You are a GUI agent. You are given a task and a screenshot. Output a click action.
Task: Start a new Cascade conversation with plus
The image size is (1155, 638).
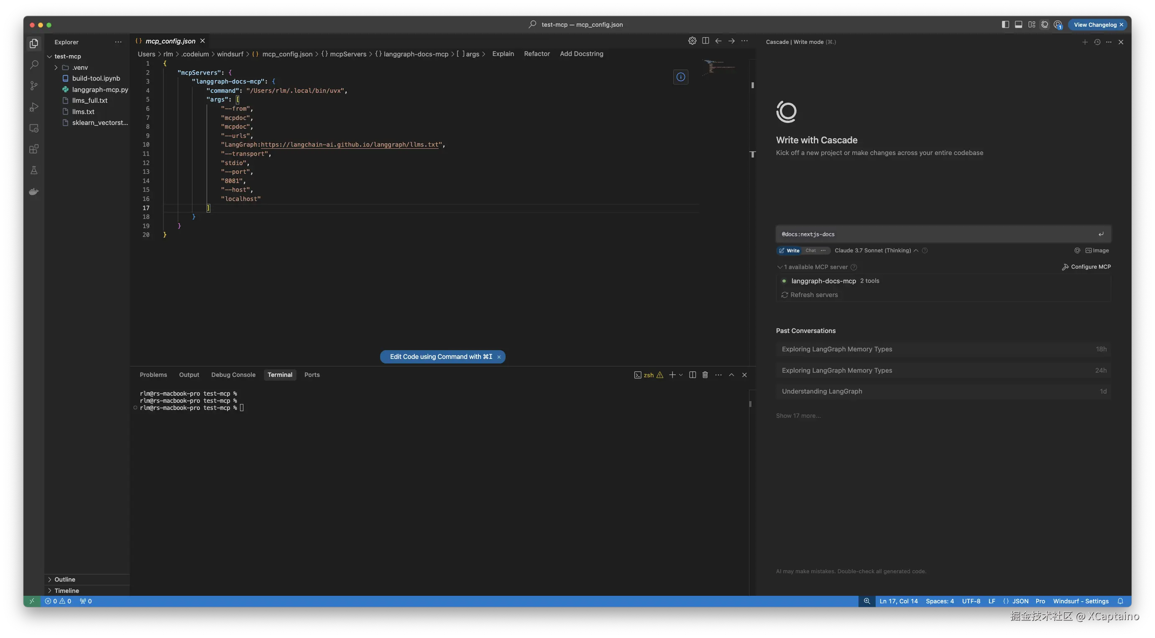point(1085,42)
